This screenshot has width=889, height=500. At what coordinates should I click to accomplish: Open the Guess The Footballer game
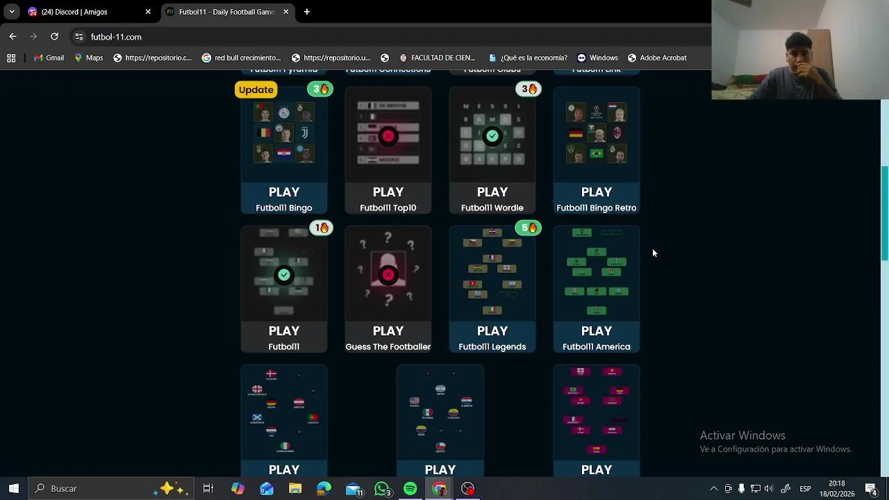(x=388, y=289)
